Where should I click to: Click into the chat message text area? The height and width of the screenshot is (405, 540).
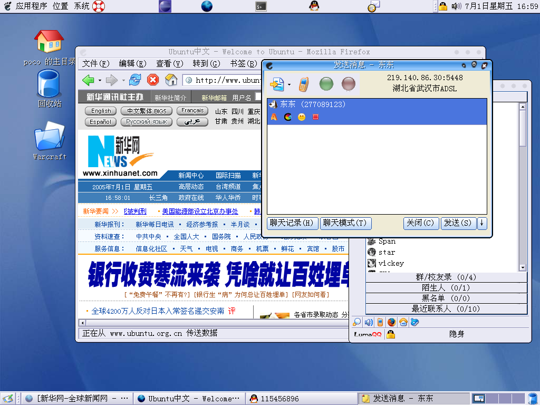click(377, 169)
